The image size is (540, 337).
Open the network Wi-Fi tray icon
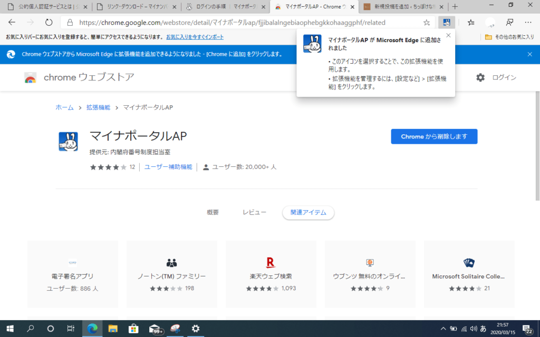tap(464, 329)
